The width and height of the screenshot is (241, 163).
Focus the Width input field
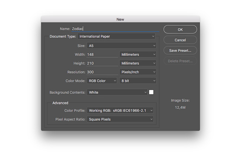[102, 54]
